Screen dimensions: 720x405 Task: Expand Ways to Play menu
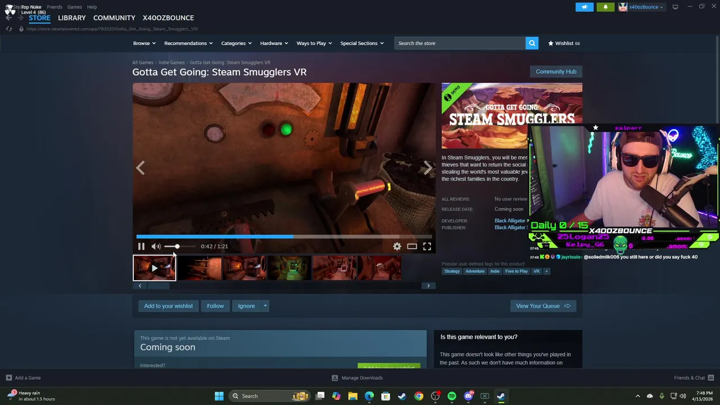tap(314, 43)
